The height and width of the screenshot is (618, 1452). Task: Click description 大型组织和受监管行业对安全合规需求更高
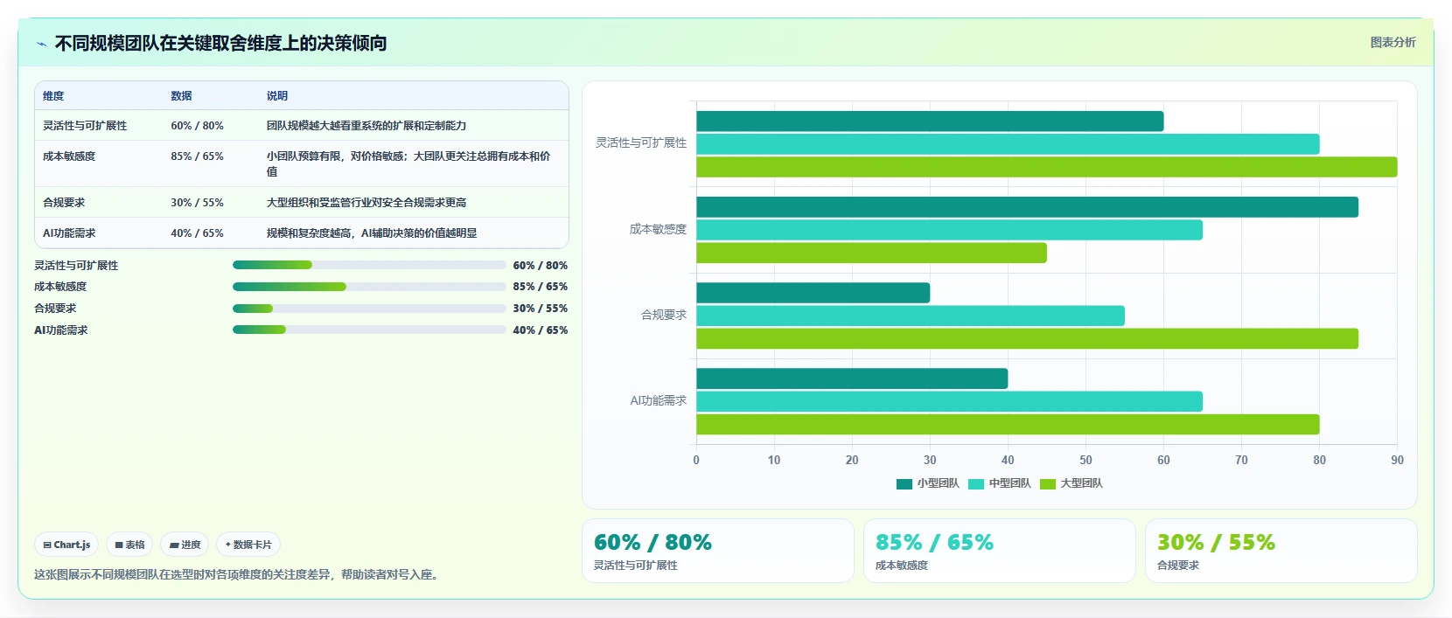point(366,203)
